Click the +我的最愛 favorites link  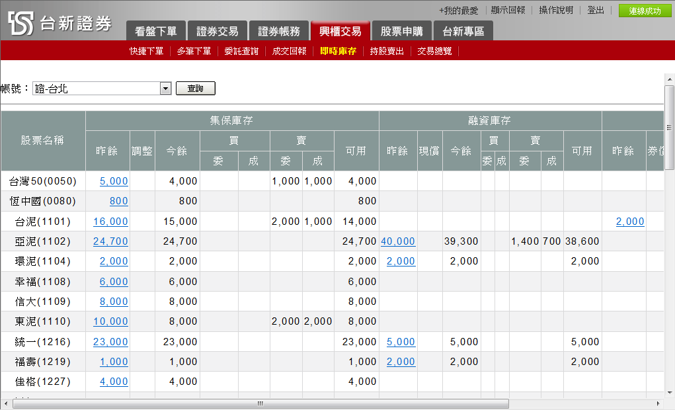(x=458, y=11)
